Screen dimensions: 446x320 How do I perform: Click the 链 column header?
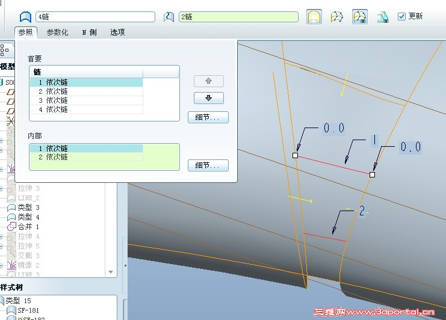click(x=86, y=72)
